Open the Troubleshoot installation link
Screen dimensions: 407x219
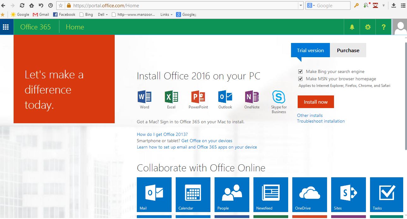click(321, 121)
